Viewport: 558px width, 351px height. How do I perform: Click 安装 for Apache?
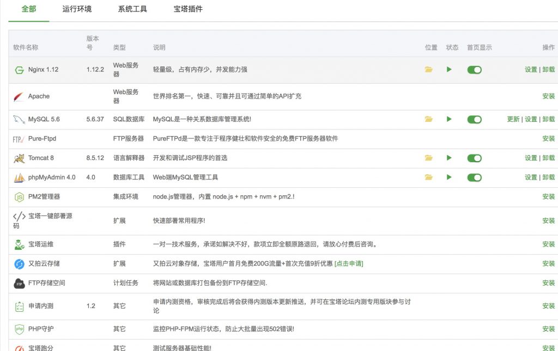click(x=548, y=96)
